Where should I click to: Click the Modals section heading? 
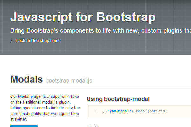click(x=26, y=79)
